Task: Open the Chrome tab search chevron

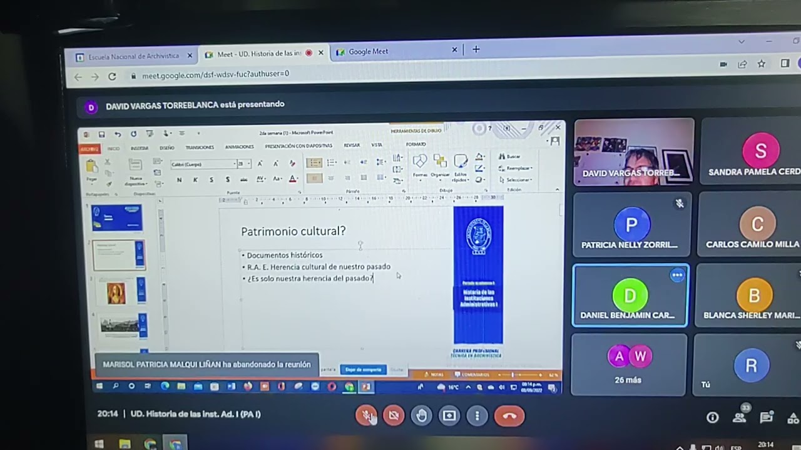Action: coord(742,42)
